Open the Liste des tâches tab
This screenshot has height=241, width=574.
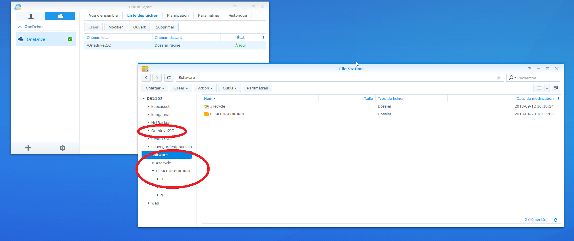pos(142,16)
